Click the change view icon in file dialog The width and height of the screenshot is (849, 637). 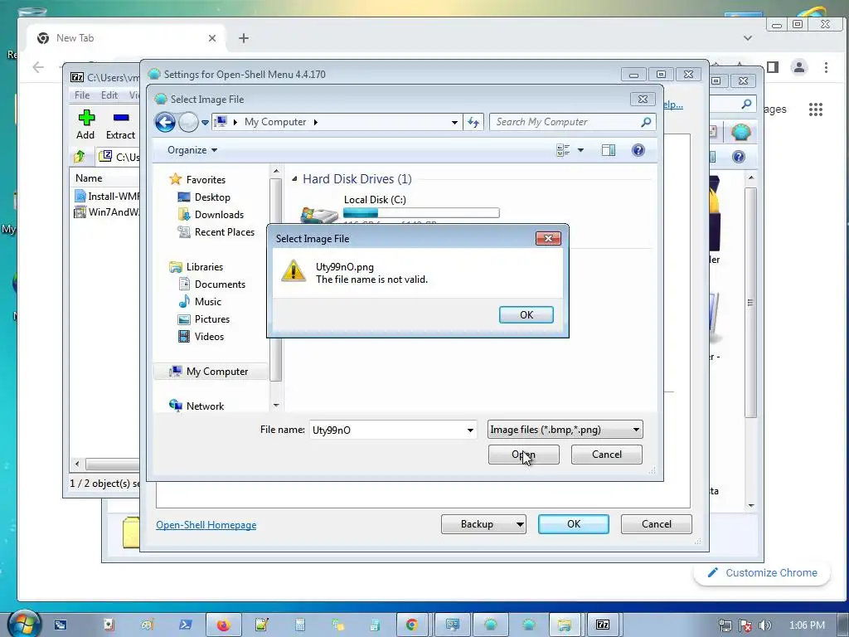click(563, 150)
